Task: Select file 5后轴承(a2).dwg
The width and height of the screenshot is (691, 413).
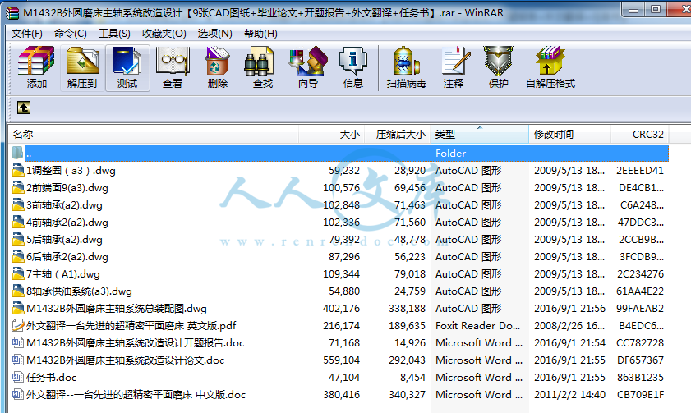Action: click(64, 239)
